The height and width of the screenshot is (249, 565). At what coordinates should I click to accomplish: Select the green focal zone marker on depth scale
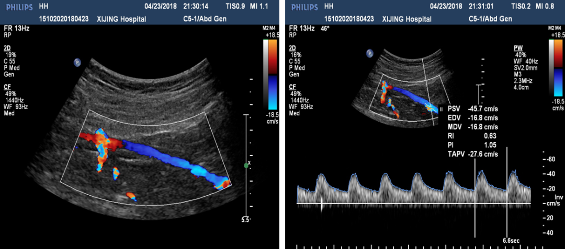[246, 165]
